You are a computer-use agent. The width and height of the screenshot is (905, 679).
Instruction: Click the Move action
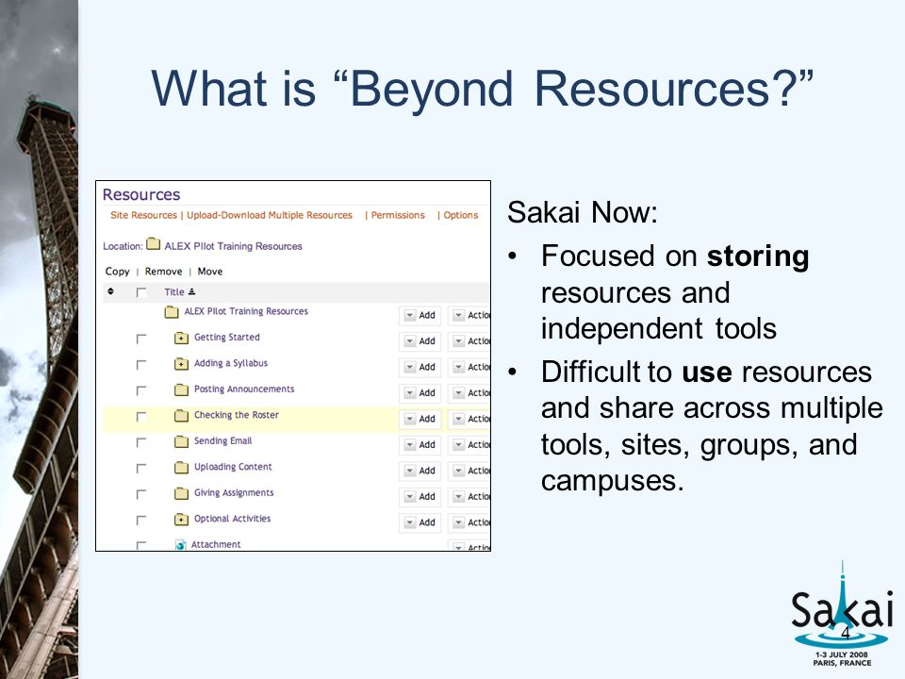(210, 272)
